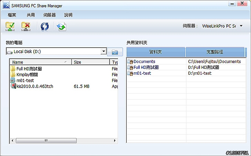Expand the Local Disk (D:) drive dropdown

pyautogui.click(x=104, y=51)
